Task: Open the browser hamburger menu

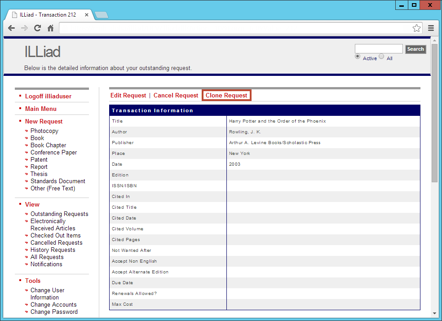Action: [431, 28]
